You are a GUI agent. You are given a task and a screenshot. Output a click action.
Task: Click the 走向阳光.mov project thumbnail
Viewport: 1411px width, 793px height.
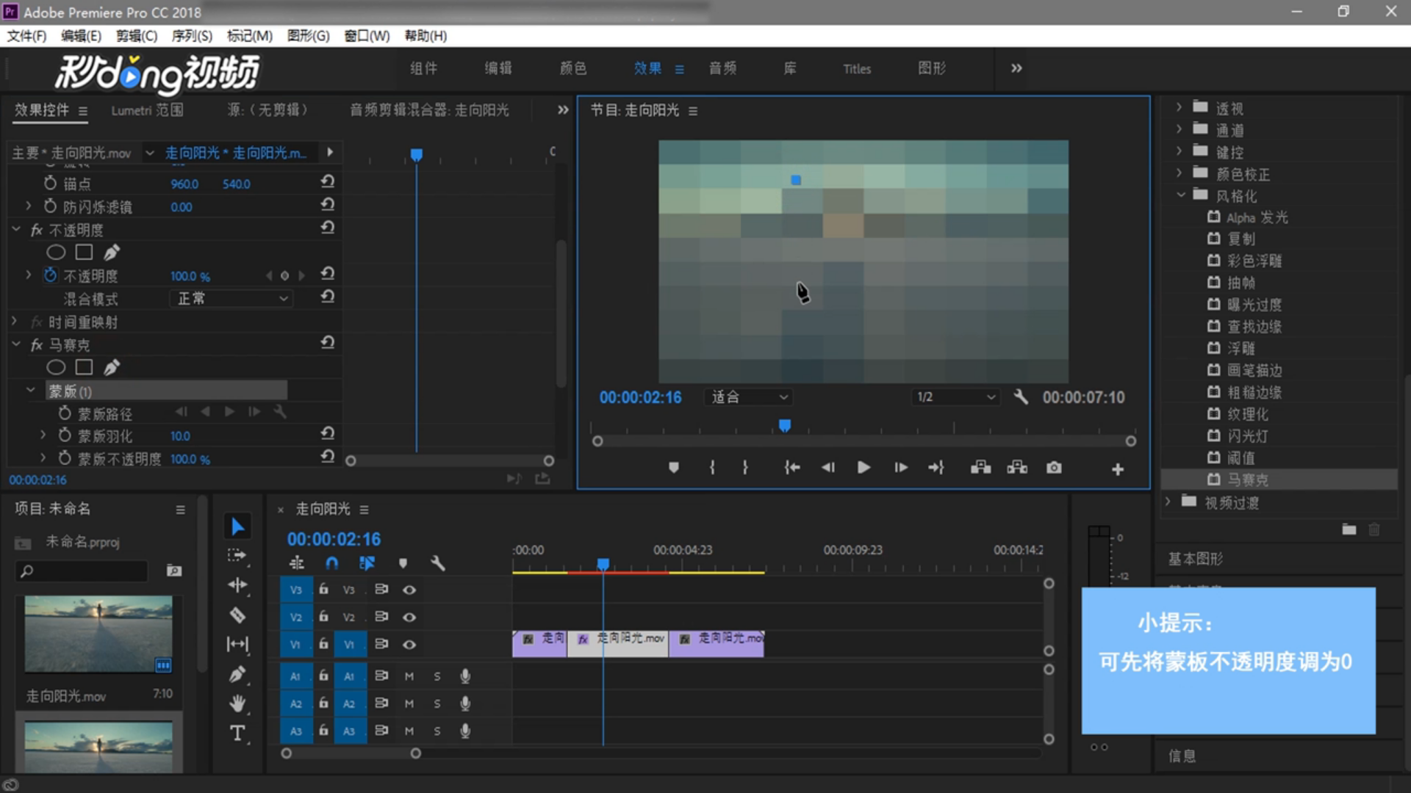pyautogui.click(x=98, y=634)
